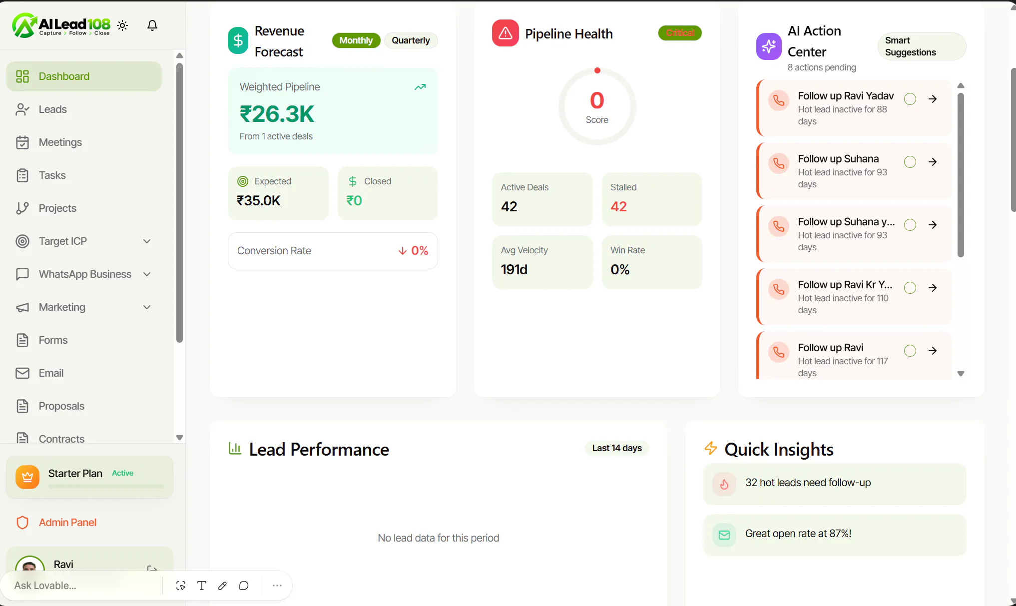Toggle the light/dark theme sun icon
The image size is (1016, 606).
click(122, 25)
